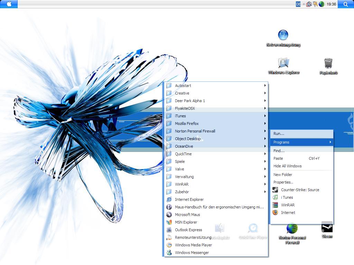The image size is (354, 265).
Task: Launch Counter-Strike: Source from the menu
Action: point(301,190)
